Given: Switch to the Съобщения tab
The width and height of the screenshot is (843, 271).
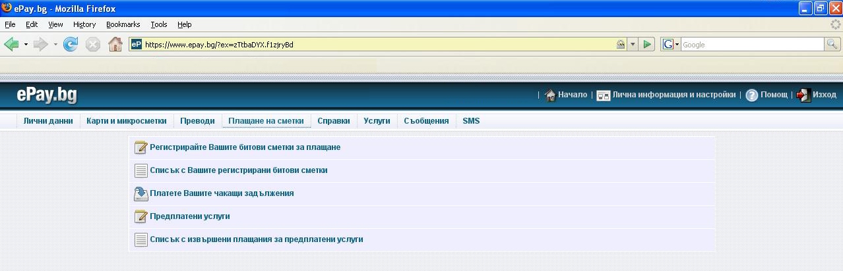Looking at the screenshot, I should [427, 121].
